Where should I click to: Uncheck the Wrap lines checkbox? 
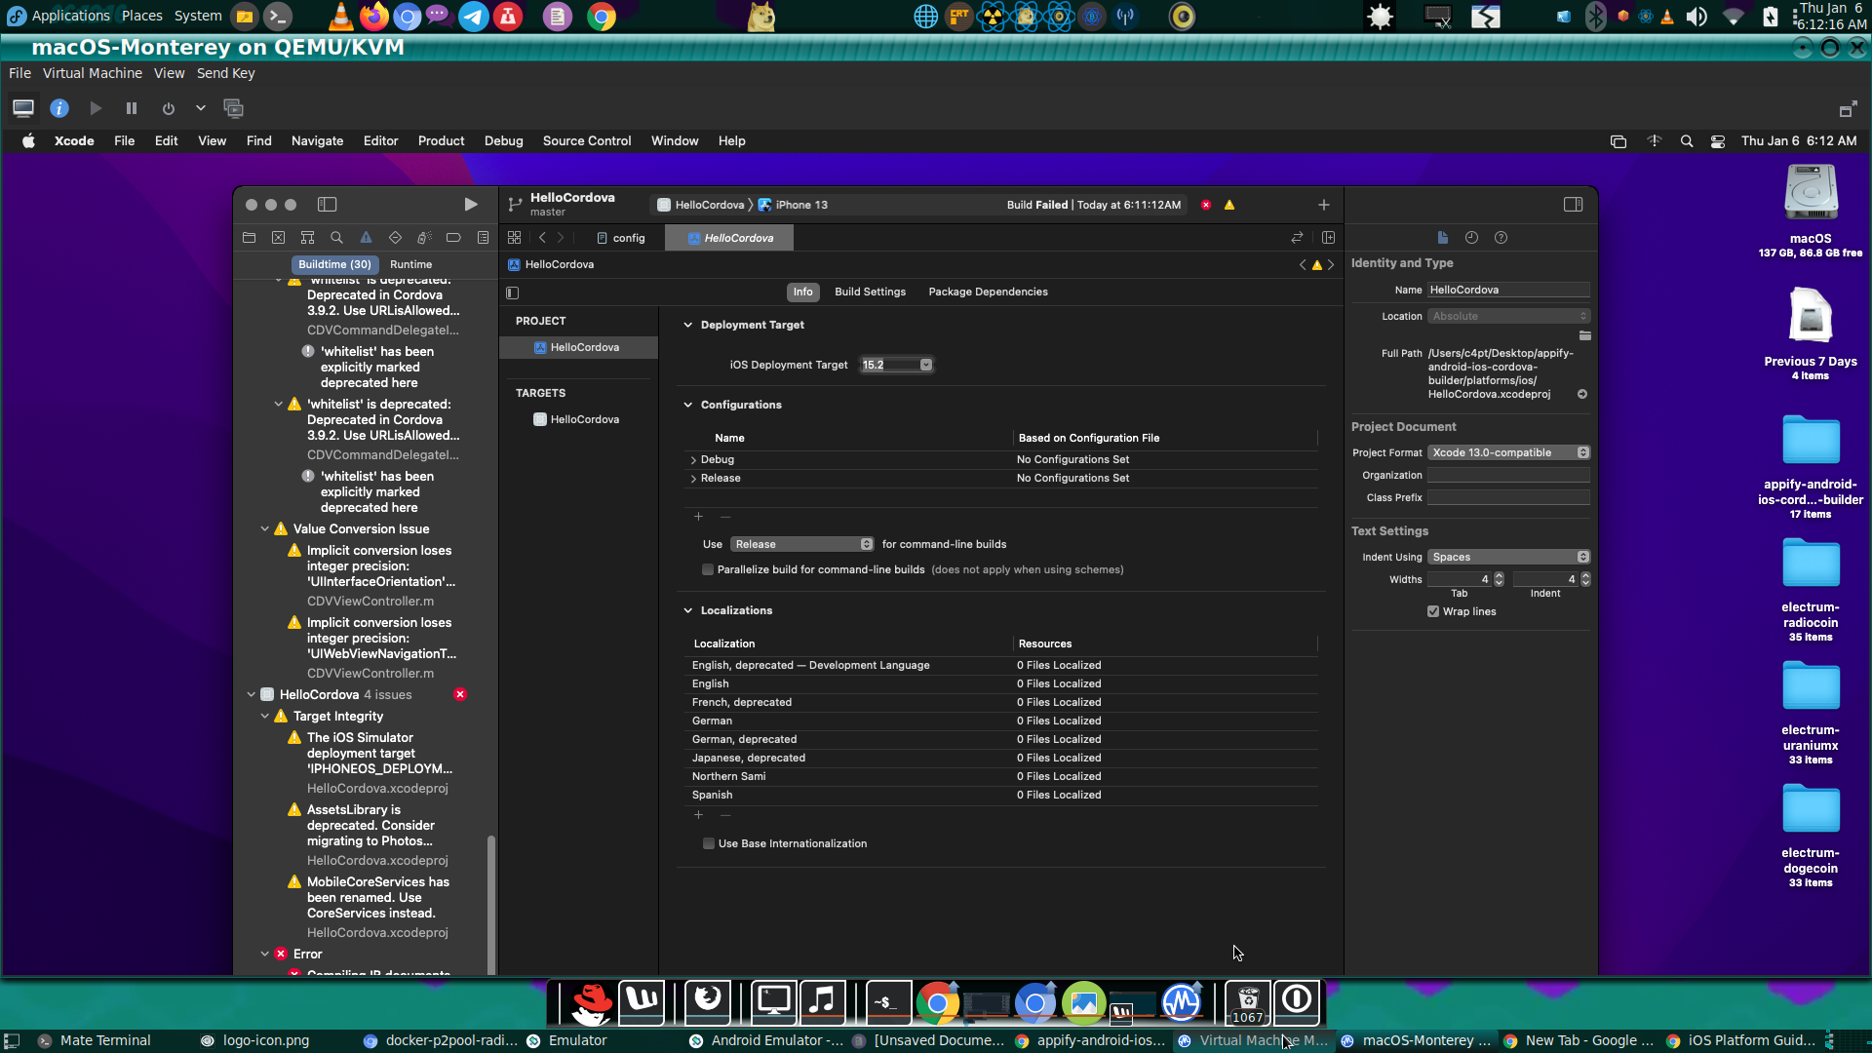(1433, 612)
